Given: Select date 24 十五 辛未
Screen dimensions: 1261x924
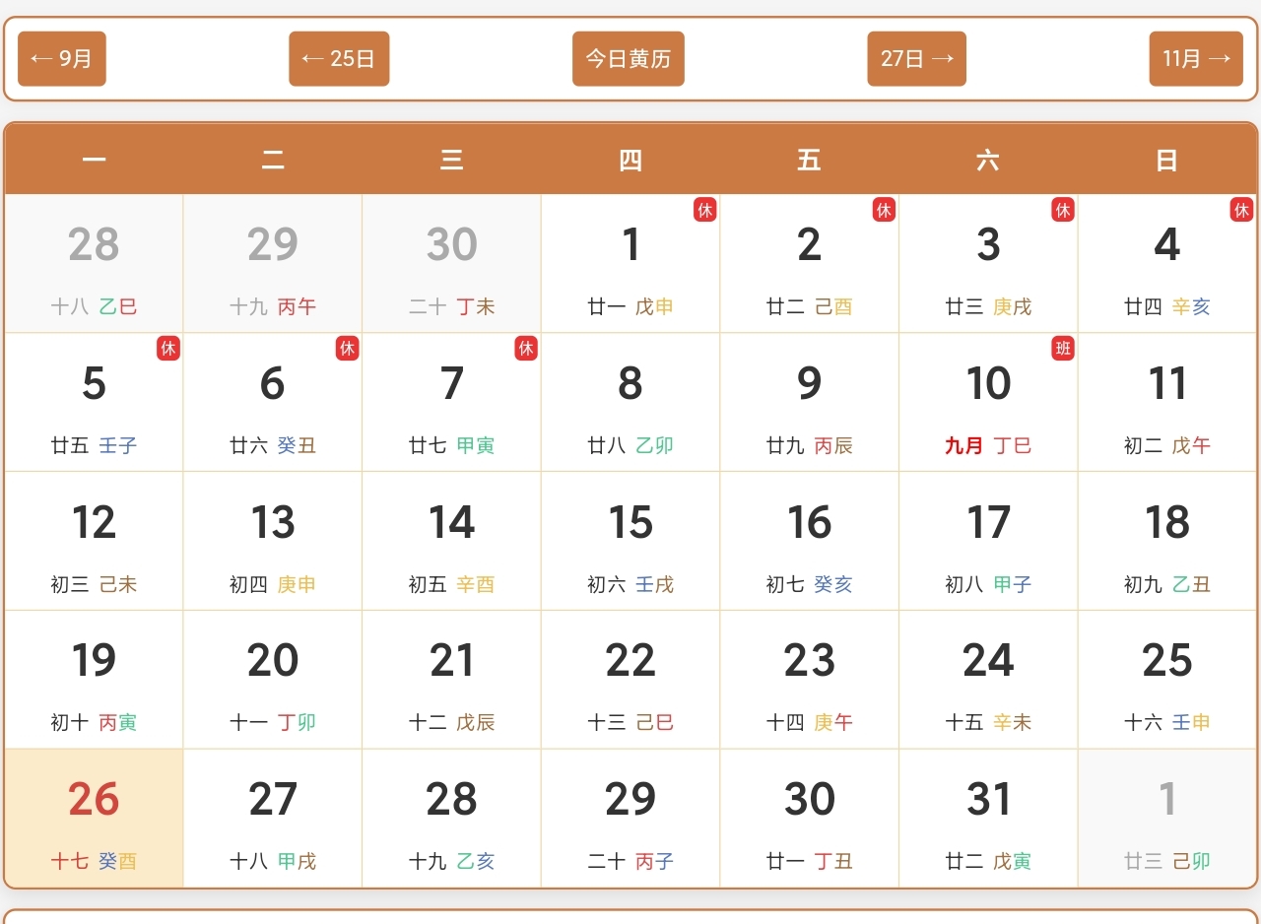Looking at the screenshot, I should point(988,680).
